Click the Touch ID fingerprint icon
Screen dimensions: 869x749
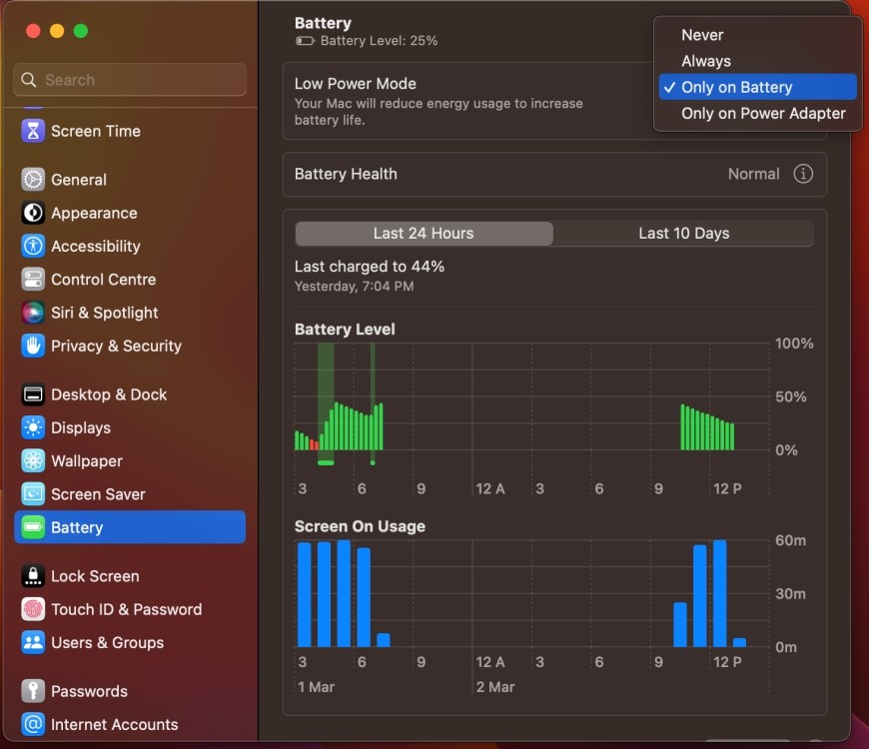pos(33,609)
